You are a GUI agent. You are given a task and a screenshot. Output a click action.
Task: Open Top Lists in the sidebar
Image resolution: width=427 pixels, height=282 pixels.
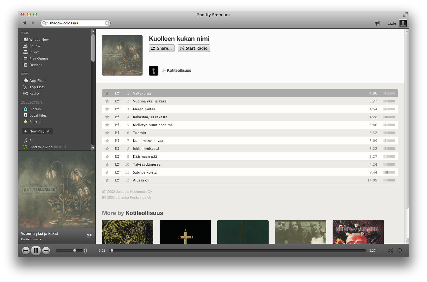[37, 87]
